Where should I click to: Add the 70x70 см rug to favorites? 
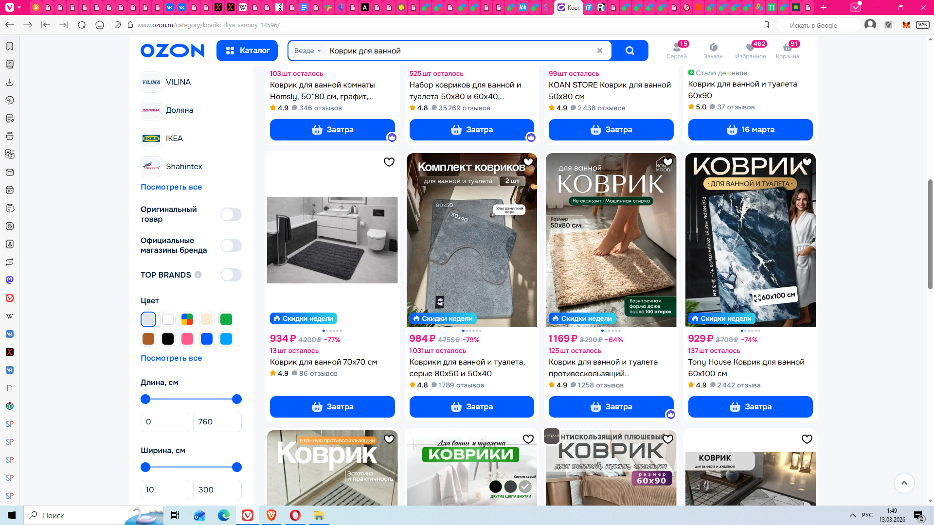[389, 162]
